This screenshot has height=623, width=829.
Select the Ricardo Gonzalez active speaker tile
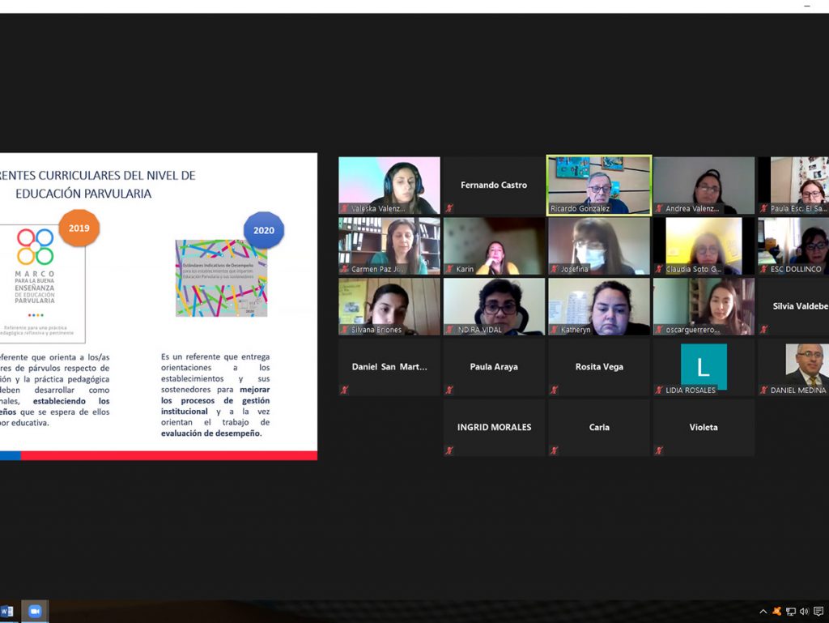pos(598,185)
